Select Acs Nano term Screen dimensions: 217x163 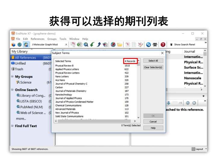click(60, 80)
